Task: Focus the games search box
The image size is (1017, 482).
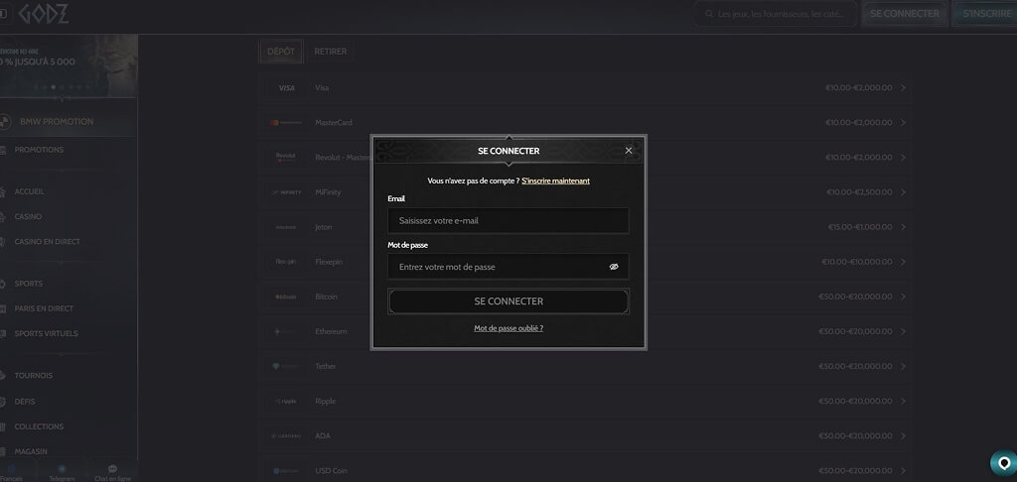Action: tap(776, 14)
